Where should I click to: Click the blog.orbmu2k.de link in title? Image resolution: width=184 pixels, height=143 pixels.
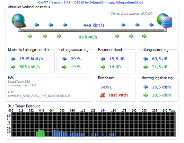pos(125,2)
